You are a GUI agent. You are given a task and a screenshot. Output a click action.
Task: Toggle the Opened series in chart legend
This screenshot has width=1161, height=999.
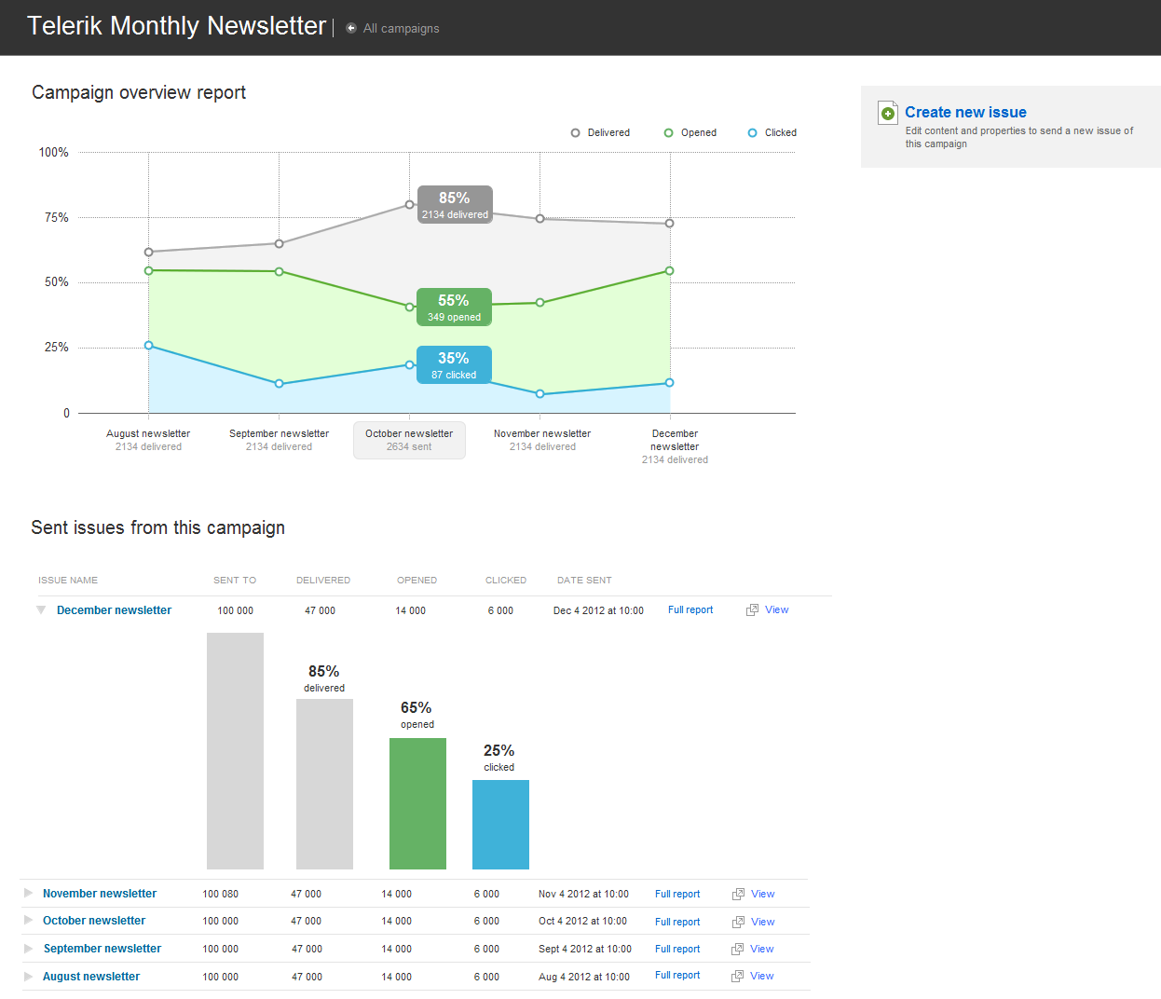coord(690,133)
